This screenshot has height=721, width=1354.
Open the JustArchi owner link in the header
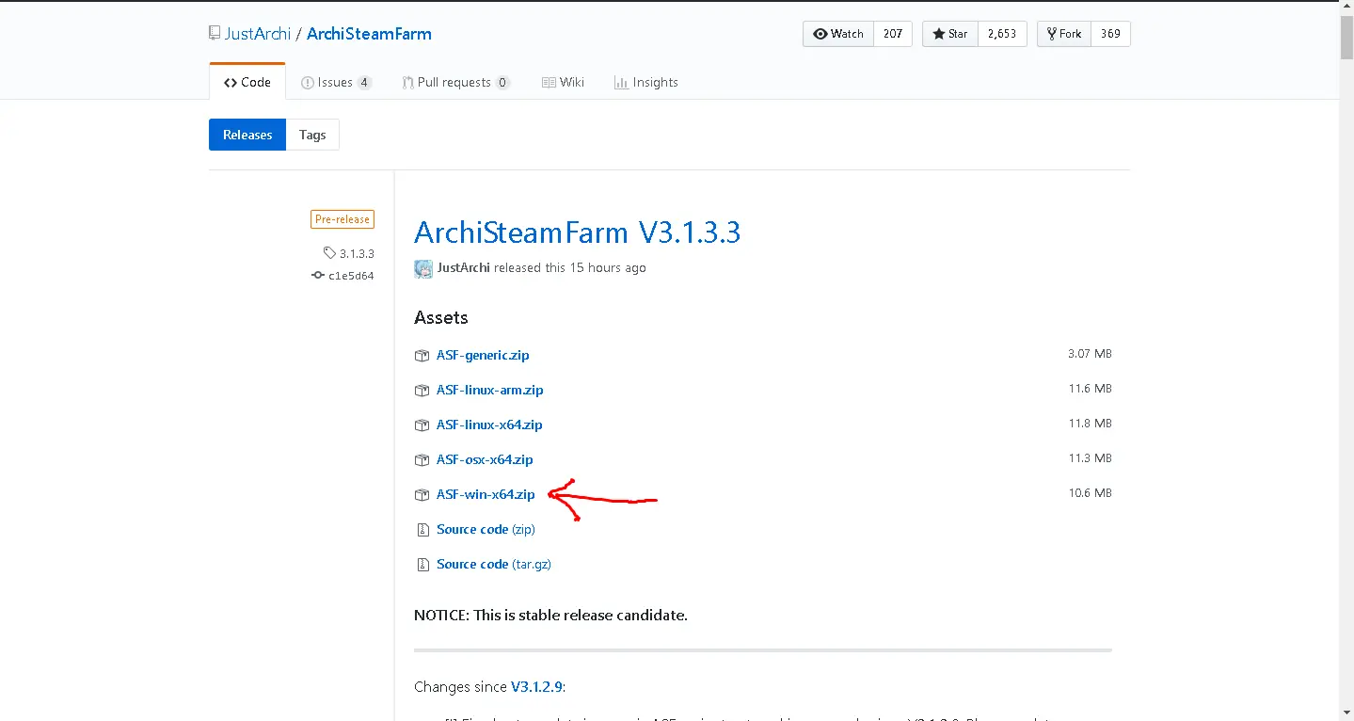point(258,34)
